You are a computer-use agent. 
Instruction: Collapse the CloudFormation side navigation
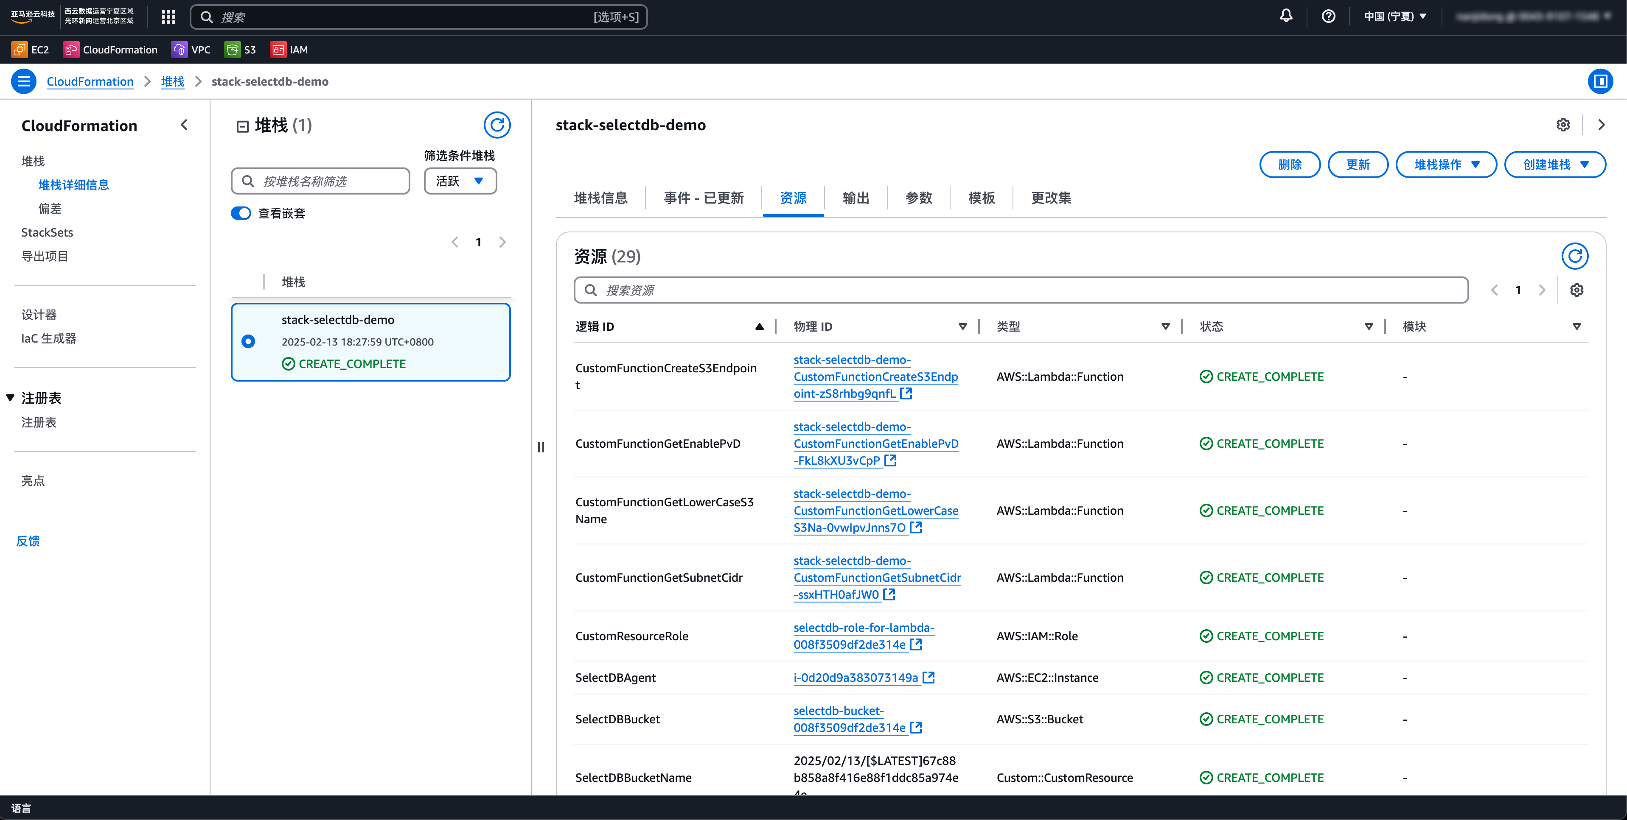[185, 125]
